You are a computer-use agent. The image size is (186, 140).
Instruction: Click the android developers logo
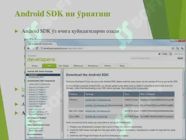click(x=41, y=58)
